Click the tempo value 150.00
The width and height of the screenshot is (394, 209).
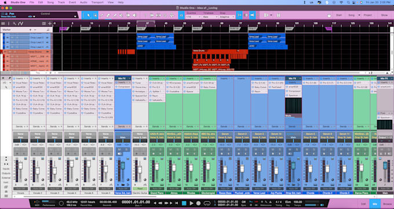pyautogui.click(x=298, y=201)
